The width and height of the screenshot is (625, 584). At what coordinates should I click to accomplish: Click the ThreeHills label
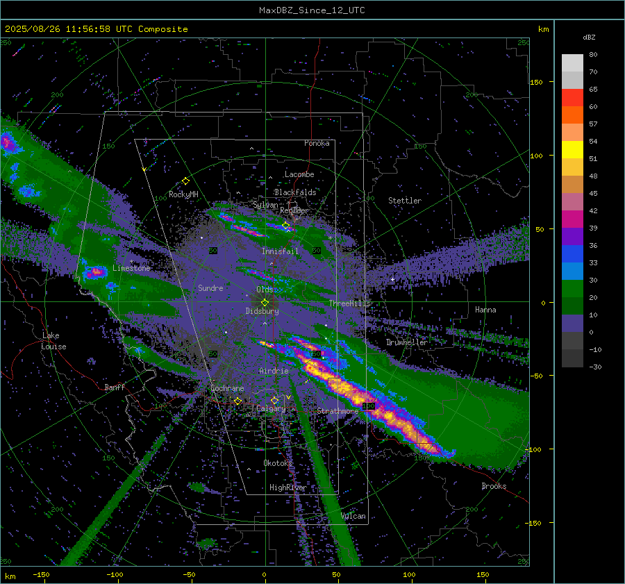tap(349, 303)
